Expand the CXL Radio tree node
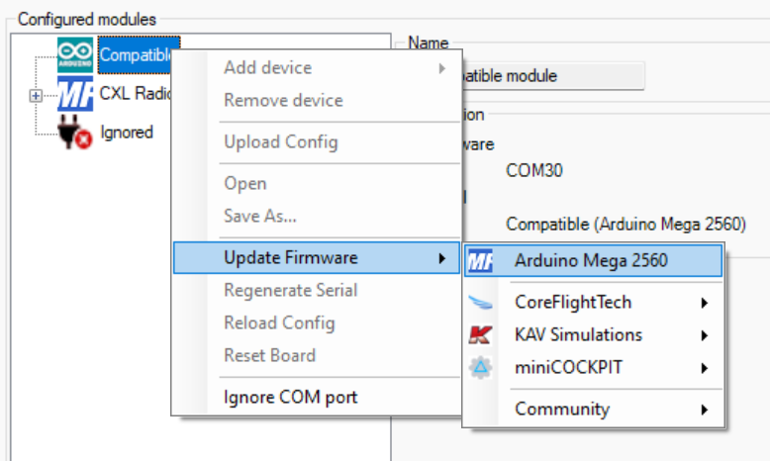Screen dimensions: 770x461 pyautogui.click(x=37, y=96)
